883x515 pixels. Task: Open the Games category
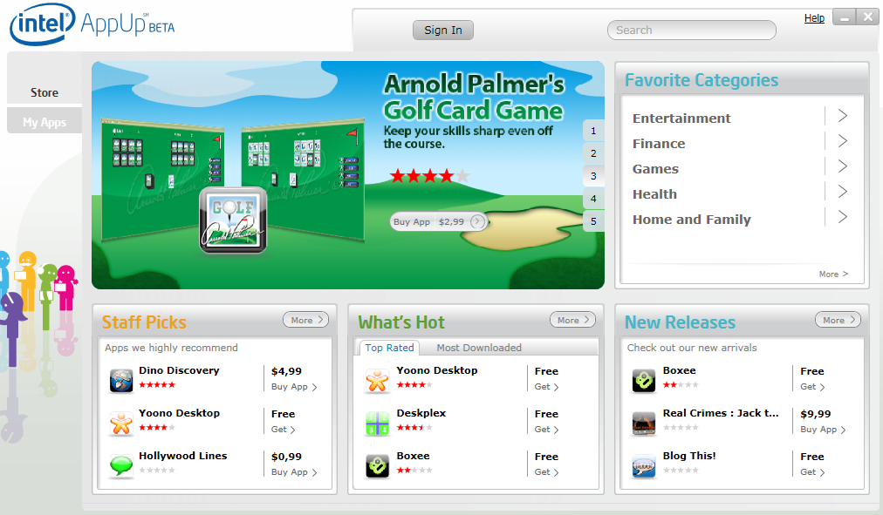655,169
